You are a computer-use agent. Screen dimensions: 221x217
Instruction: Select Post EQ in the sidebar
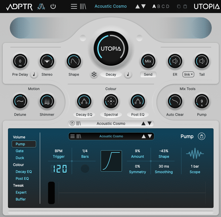pyautogui.click(x=22, y=178)
